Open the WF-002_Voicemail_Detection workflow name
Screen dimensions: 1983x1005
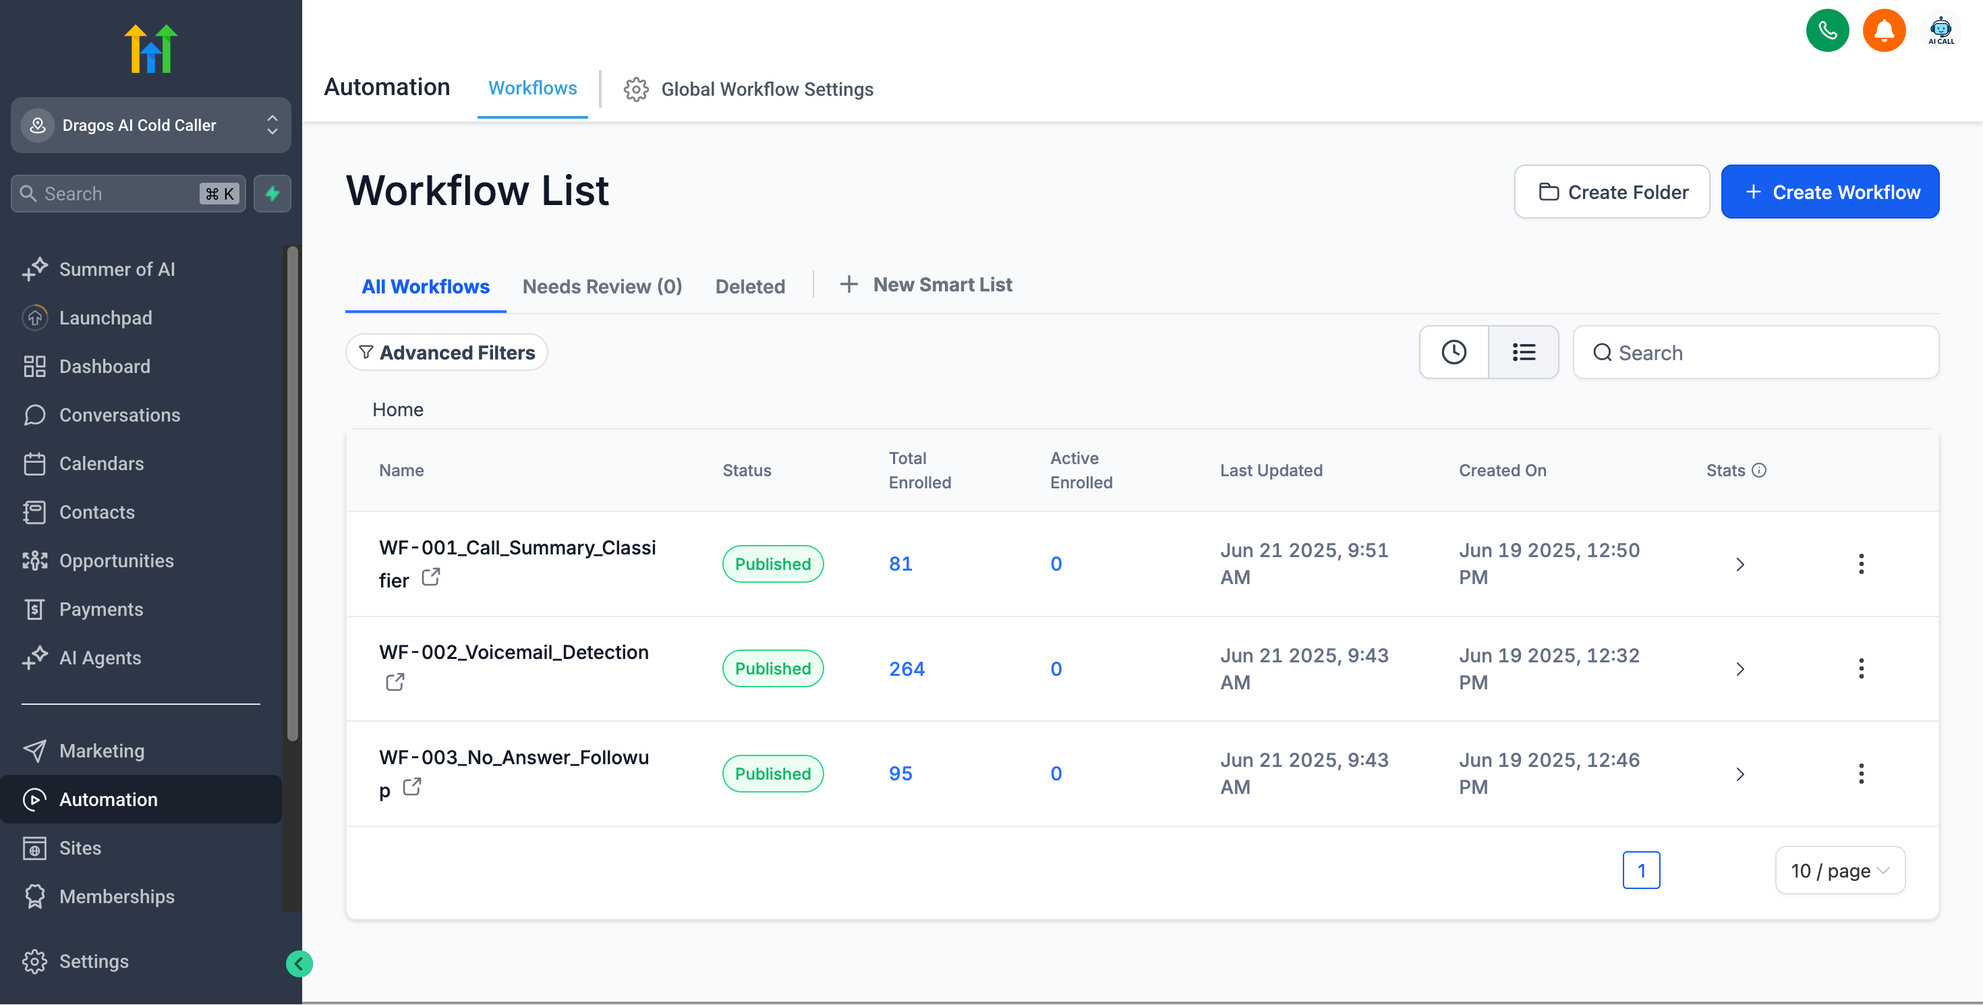(513, 652)
